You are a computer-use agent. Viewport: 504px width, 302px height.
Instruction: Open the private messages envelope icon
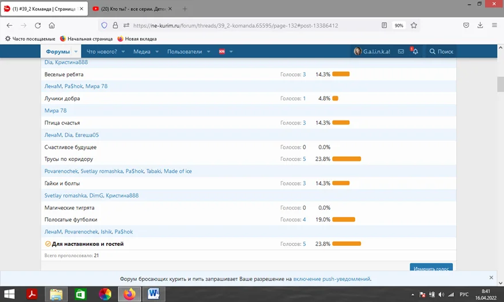click(x=401, y=52)
